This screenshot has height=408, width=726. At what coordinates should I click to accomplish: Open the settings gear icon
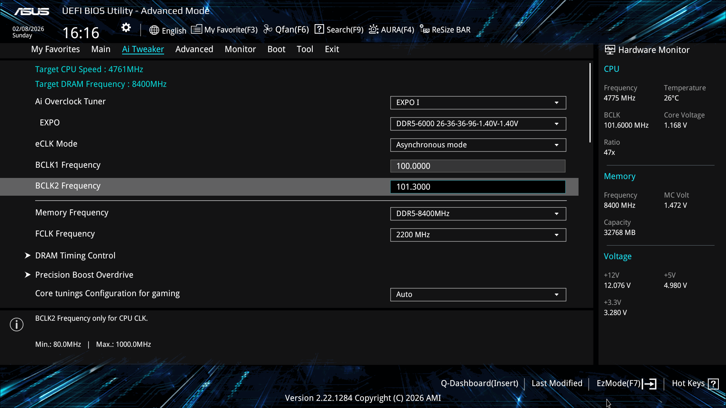(x=126, y=28)
